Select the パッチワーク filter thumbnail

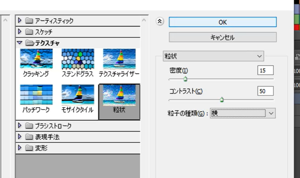[36, 95]
